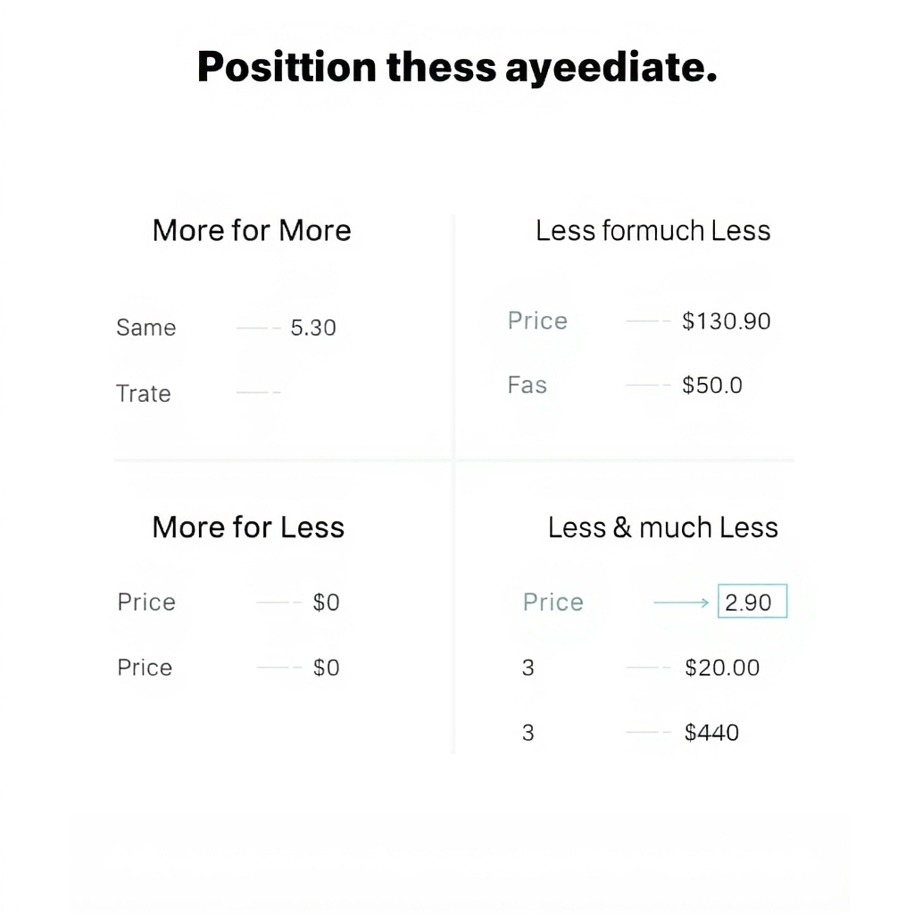
Task: Click the $440 amount
Action: click(x=711, y=733)
